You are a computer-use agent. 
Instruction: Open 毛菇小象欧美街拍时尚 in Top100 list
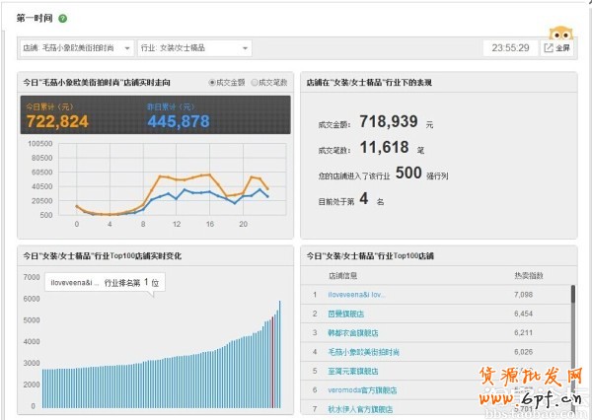coord(358,350)
